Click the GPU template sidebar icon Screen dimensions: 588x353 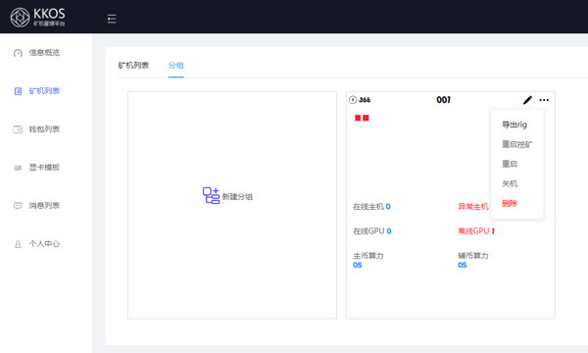click(x=18, y=168)
